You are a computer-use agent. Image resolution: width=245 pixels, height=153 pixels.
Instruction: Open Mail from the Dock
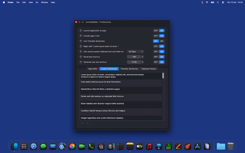coord(53,147)
